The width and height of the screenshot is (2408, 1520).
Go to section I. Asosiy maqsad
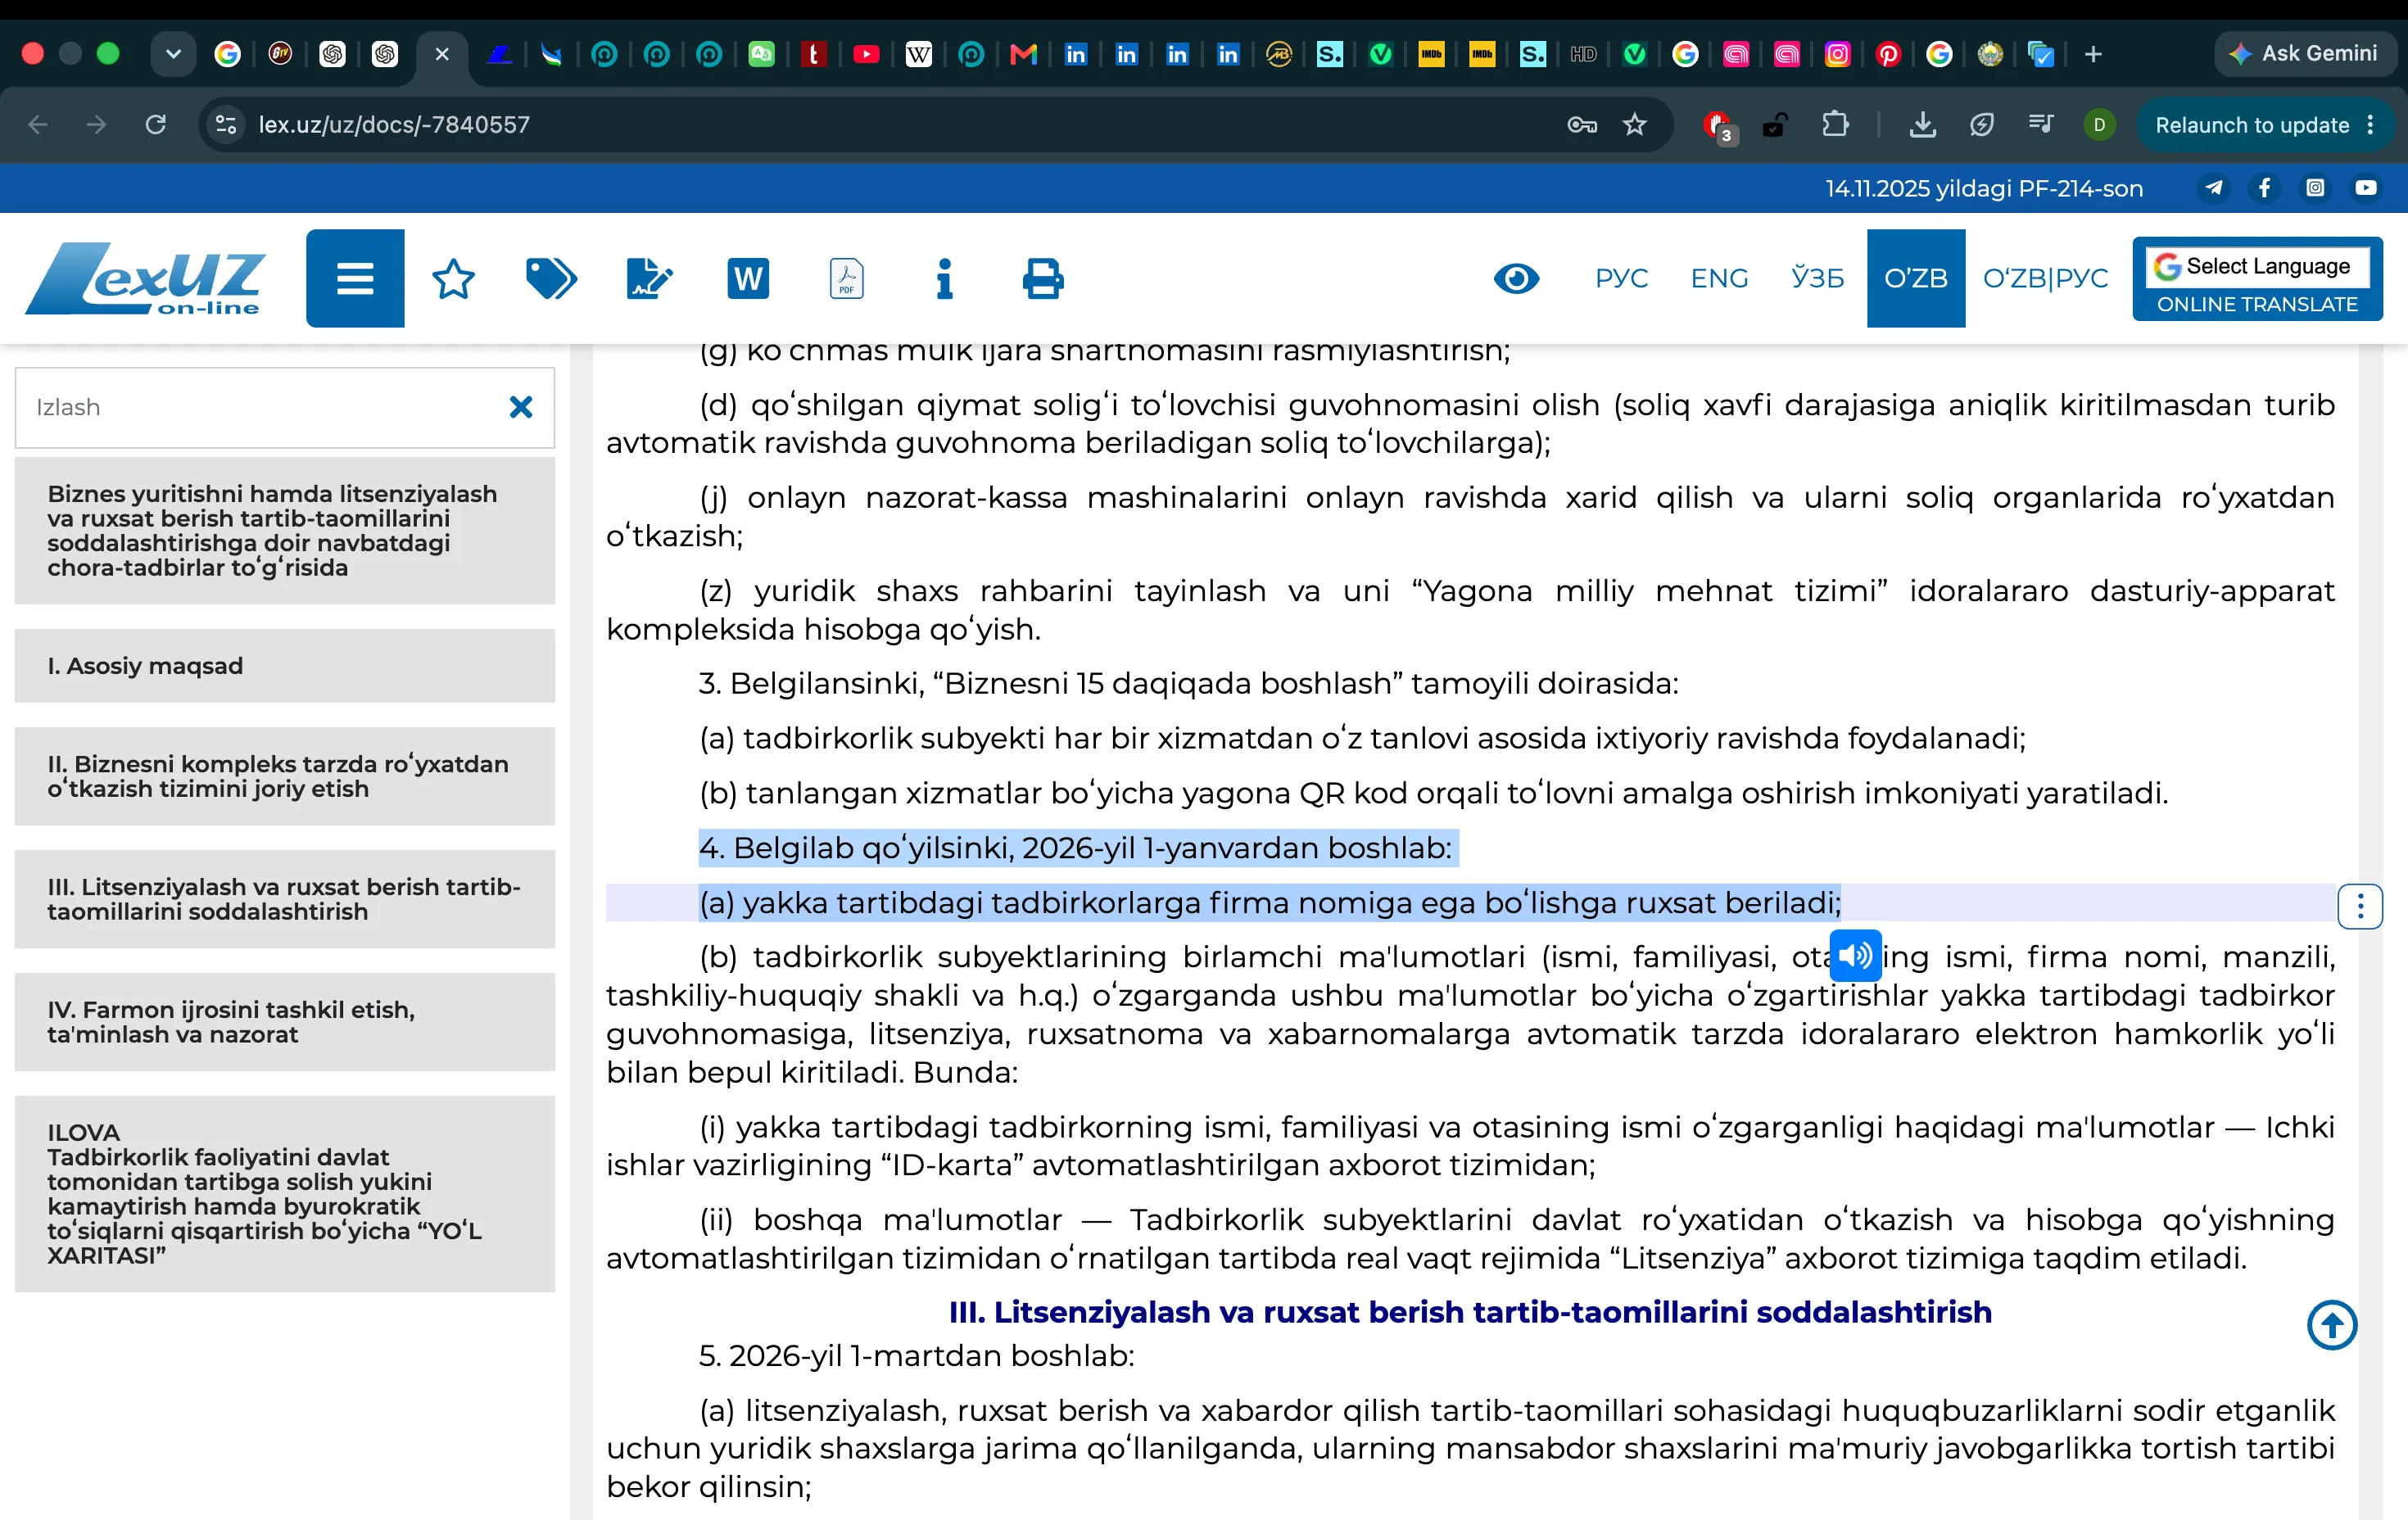285,666
